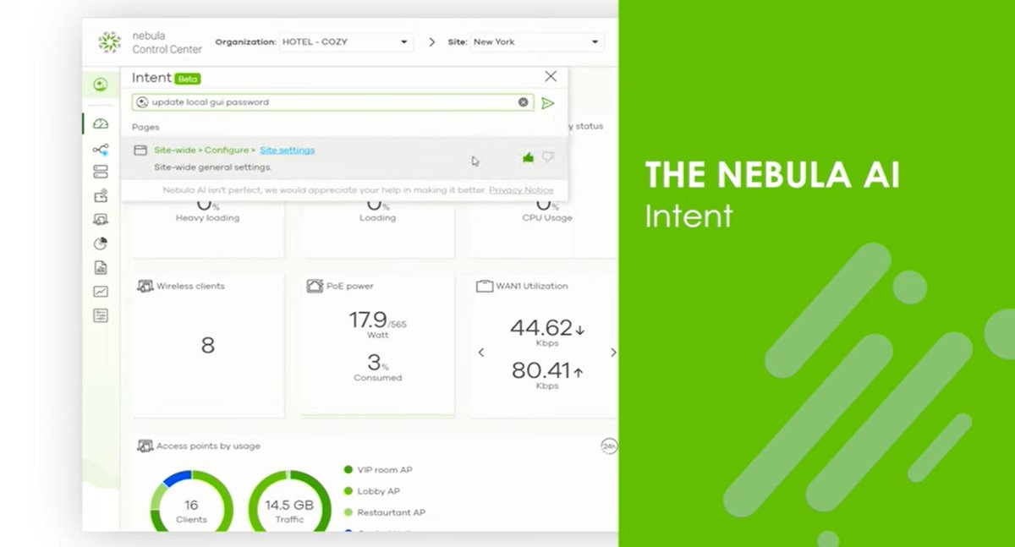The height and width of the screenshot is (547, 1015).
Task: Open the Dashboard speedometer sidebar icon
Action: pos(101,123)
